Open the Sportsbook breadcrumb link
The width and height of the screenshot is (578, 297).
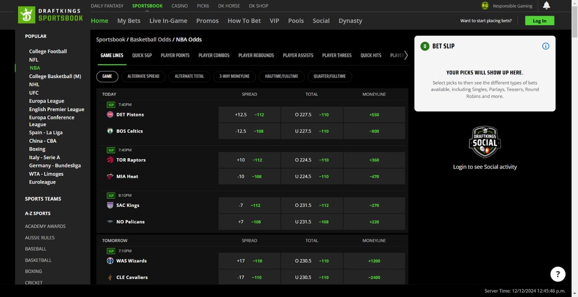point(111,39)
